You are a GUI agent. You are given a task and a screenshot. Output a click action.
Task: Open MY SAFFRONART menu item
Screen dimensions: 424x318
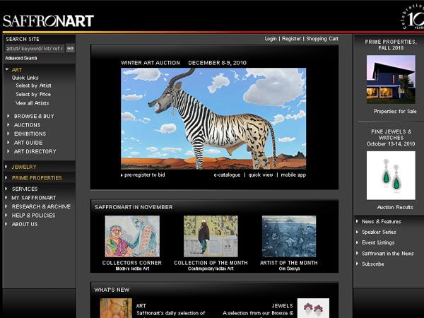34,198
